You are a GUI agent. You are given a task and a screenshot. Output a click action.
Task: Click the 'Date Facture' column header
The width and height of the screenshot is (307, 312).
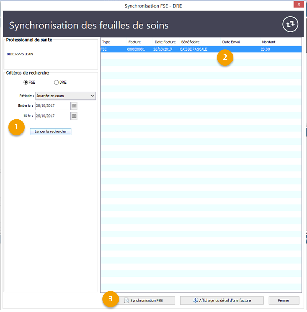[x=165, y=42]
